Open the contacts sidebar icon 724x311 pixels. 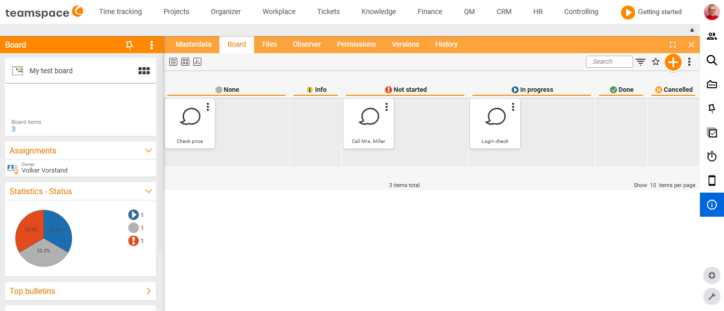pos(712,36)
